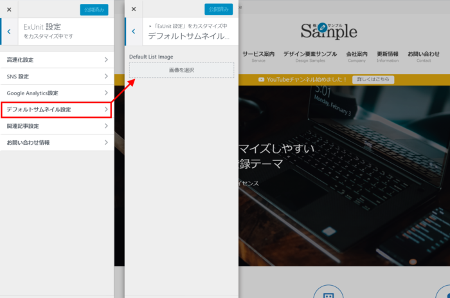Go back from ExUnit 設定 panel
Screen dimensions: 450x298
tap(9, 32)
